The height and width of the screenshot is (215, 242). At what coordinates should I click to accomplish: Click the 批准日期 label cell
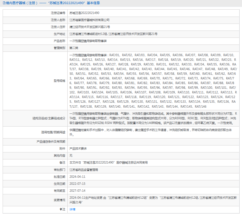(35, 177)
